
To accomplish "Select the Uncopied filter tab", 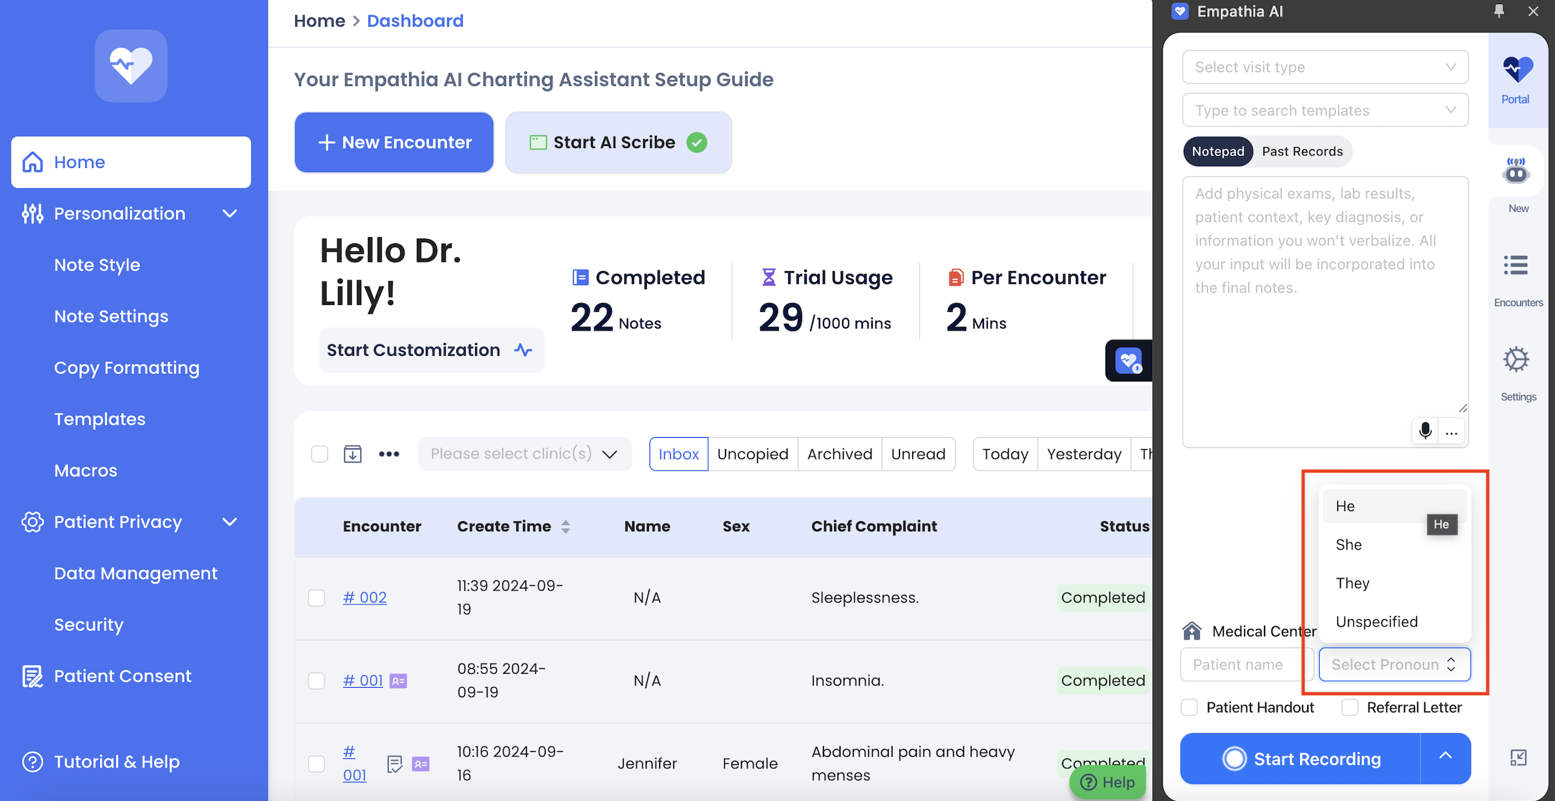I will [x=752, y=454].
